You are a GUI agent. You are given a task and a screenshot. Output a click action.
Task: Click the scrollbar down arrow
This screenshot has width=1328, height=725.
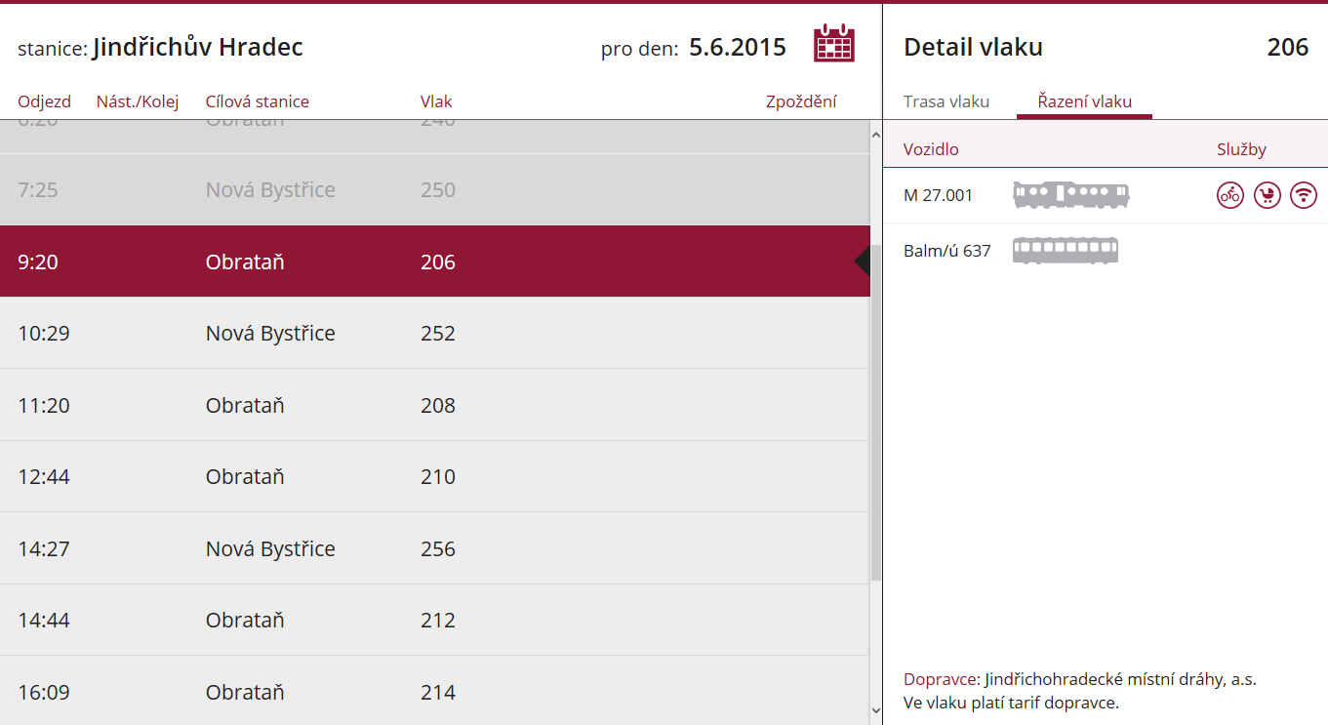pyautogui.click(x=875, y=710)
